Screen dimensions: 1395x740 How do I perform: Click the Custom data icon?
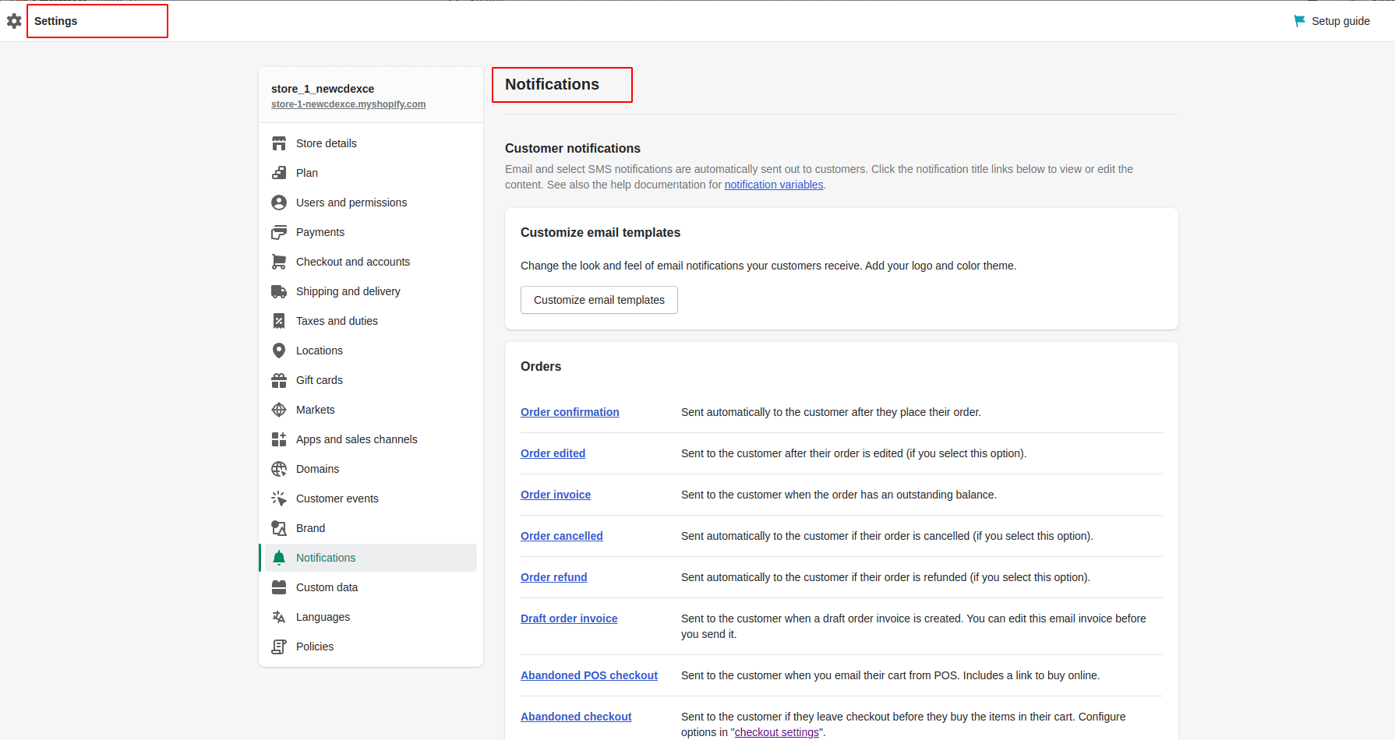pyautogui.click(x=279, y=587)
